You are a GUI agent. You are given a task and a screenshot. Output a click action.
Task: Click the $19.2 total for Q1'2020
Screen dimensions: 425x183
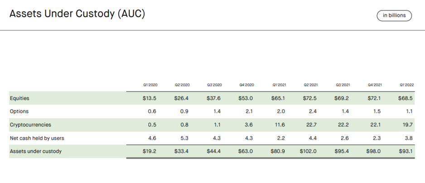pyautogui.click(x=149, y=151)
